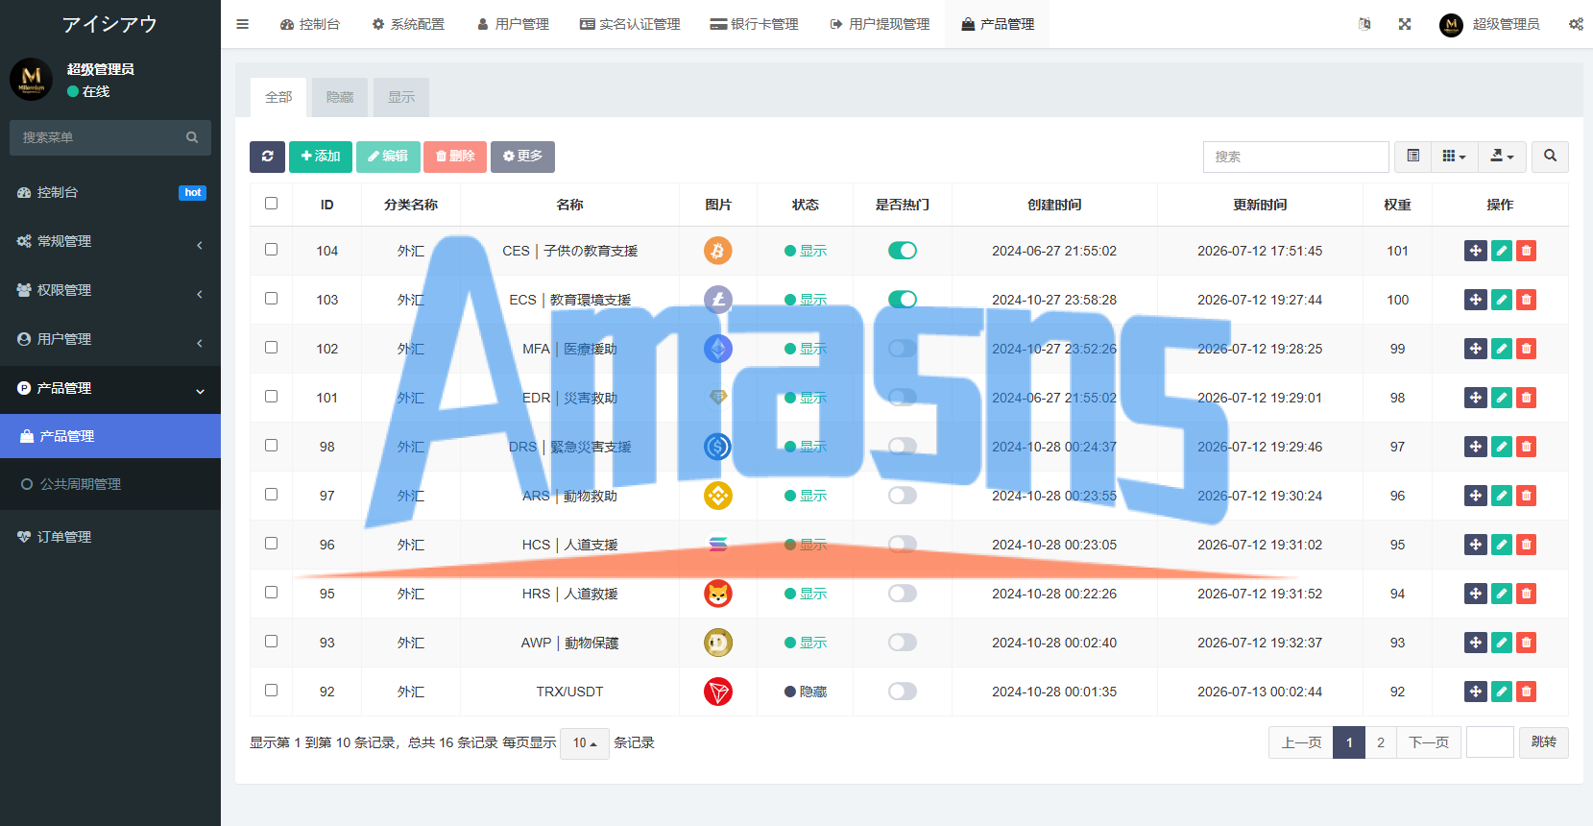Open the per-page size dropdown showing 10

pyautogui.click(x=585, y=743)
